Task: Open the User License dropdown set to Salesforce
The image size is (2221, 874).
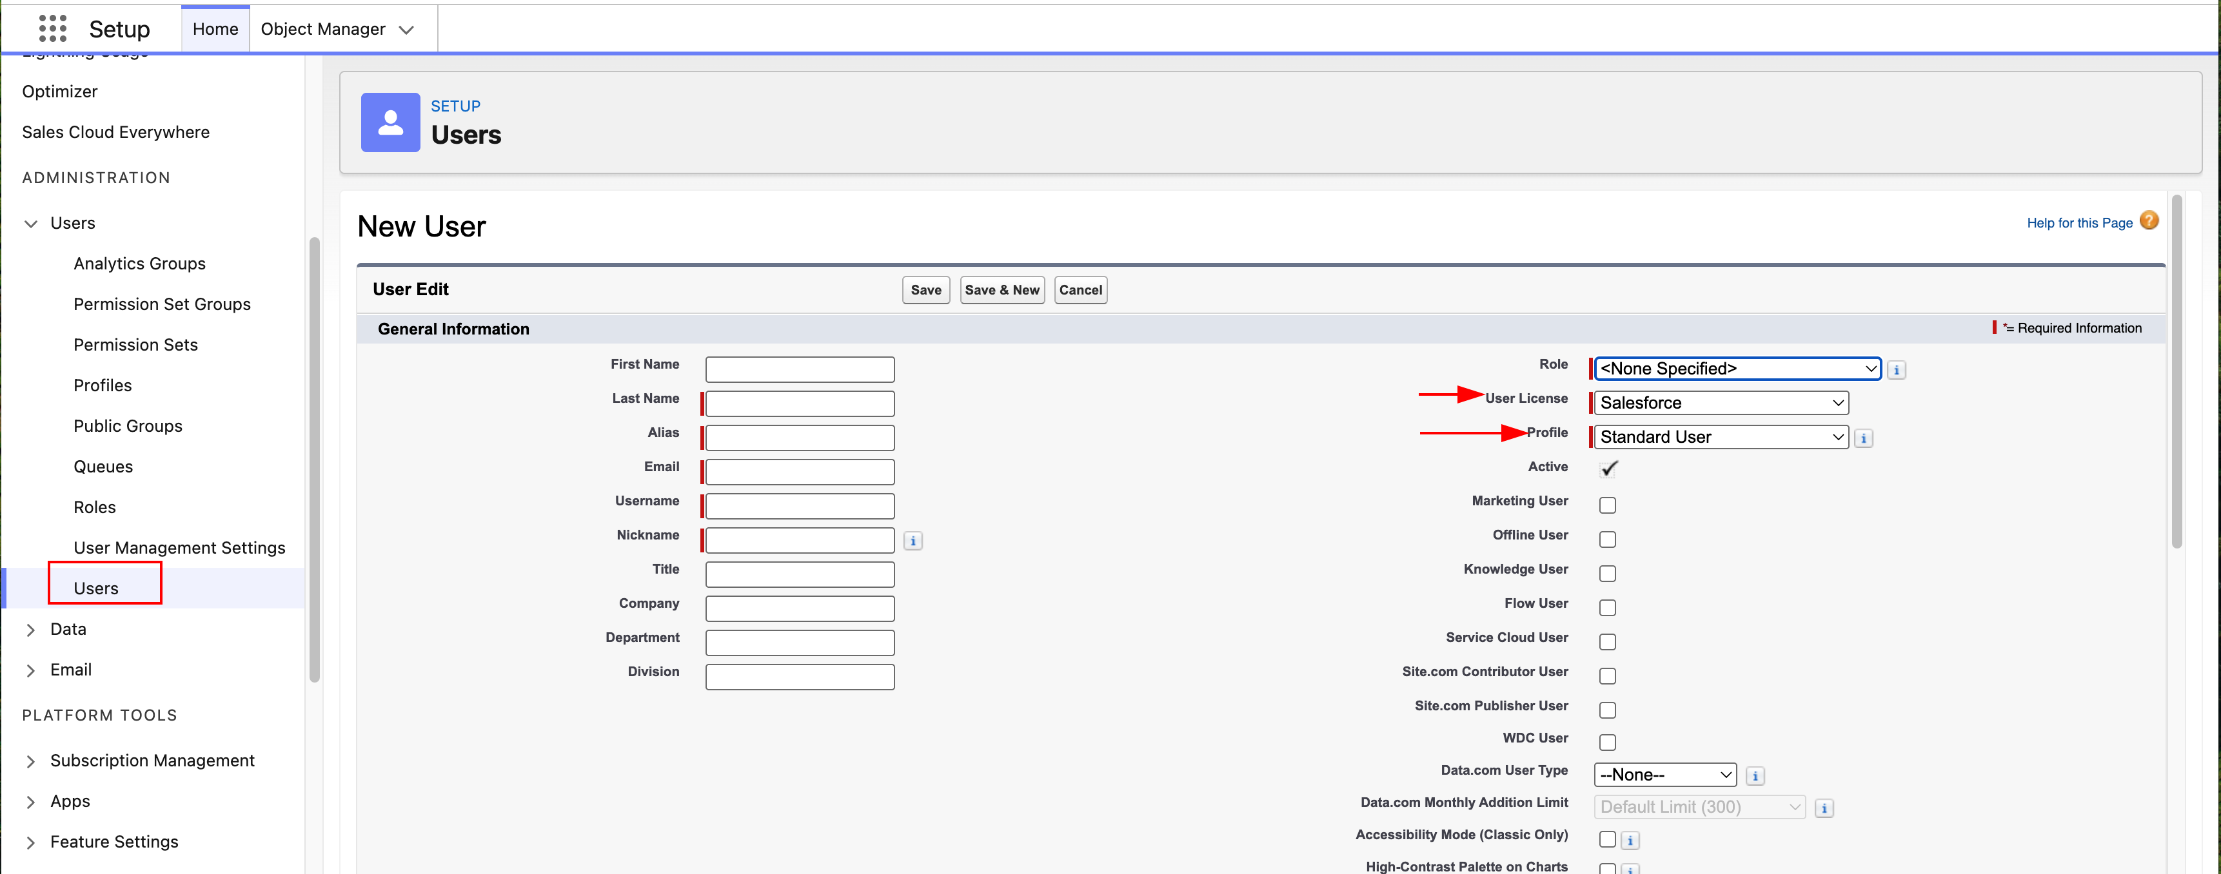Action: (x=1719, y=403)
